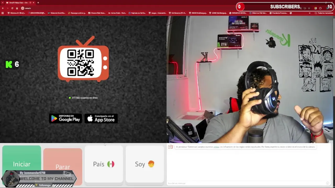Viewport: 335px width, 188px height.
Task: Open 'Hajimete no Gal Su...' bookmark
Action: (137, 13)
